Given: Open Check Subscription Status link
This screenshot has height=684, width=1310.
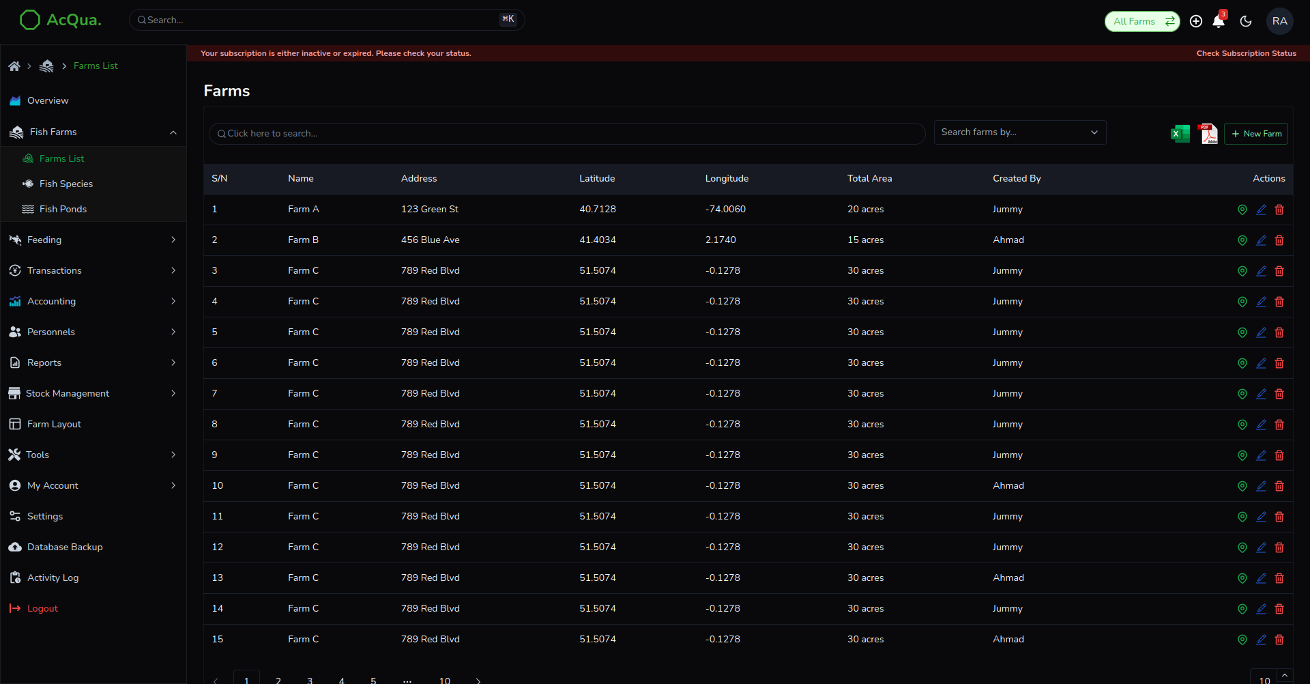Looking at the screenshot, I should click(1247, 53).
